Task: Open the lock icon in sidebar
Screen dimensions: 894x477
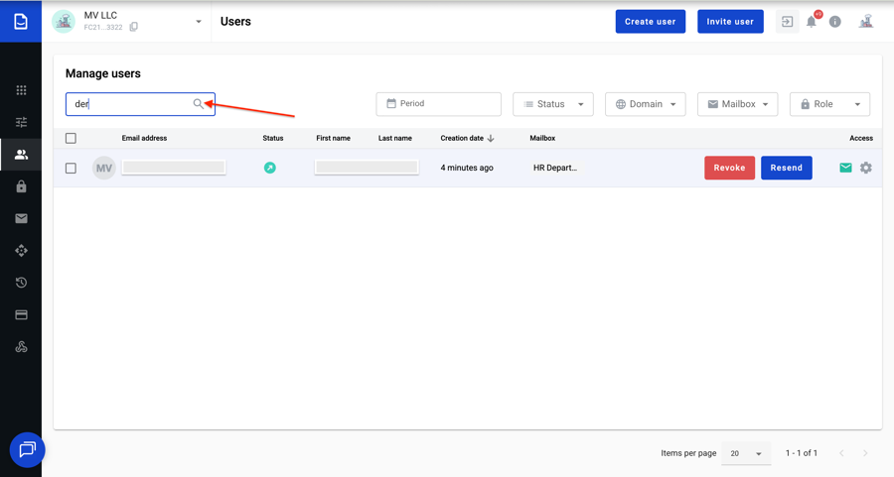Action: click(x=21, y=186)
